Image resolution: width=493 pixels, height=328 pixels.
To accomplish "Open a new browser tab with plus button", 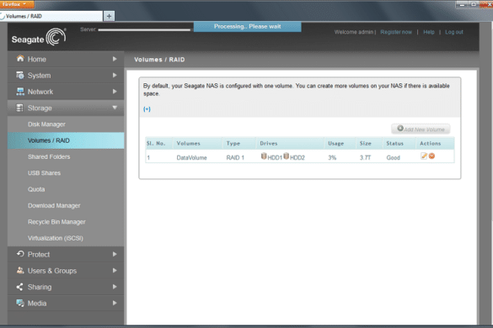I will [x=109, y=16].
